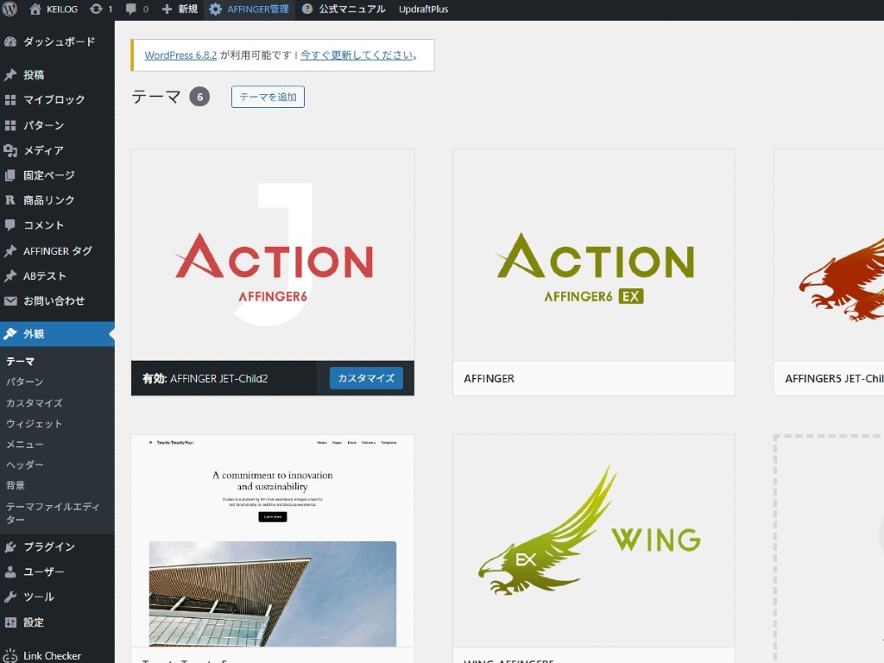The width and height of the screenshot is (884, 663).
Task: Click the ツール wrench icon
Action: tap(10, 597)
